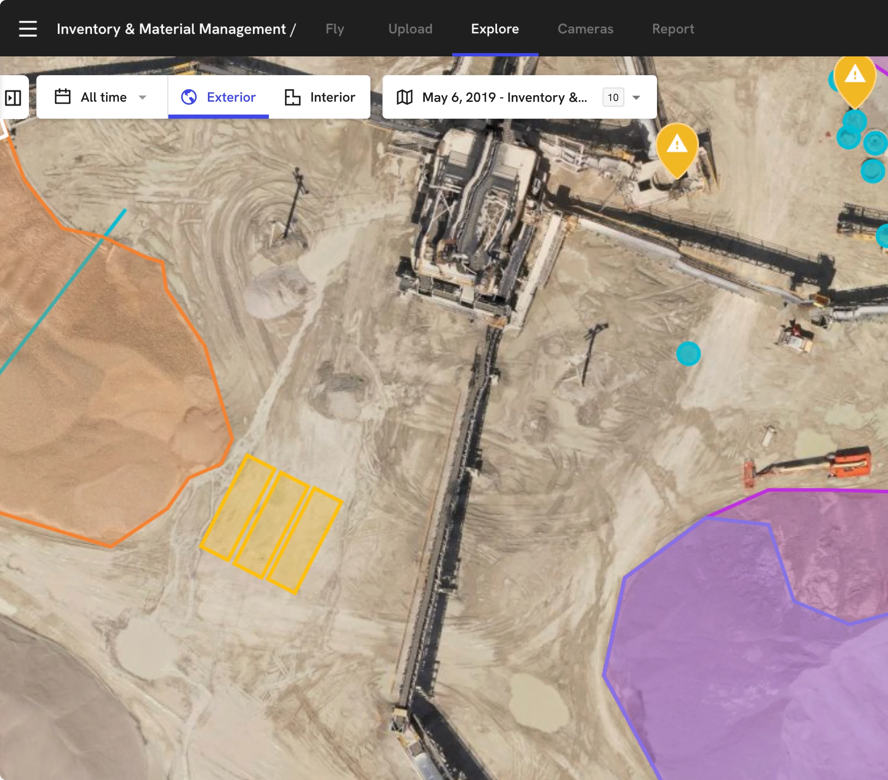Click the Interior floor plan icon
The image size is (888, 780).
click(292, 97)
